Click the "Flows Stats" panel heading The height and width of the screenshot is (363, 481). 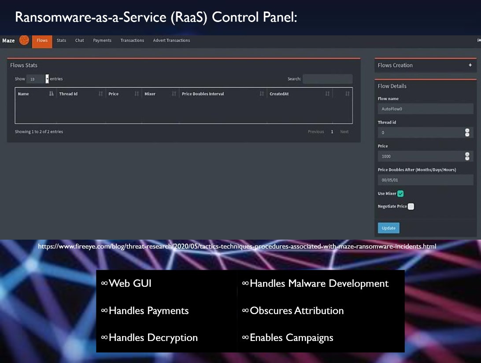[x=24, y=65]
